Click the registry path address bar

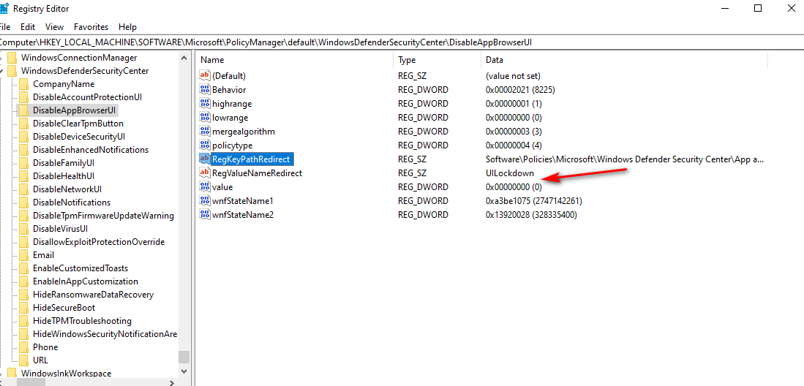click(x=402, y=42)
